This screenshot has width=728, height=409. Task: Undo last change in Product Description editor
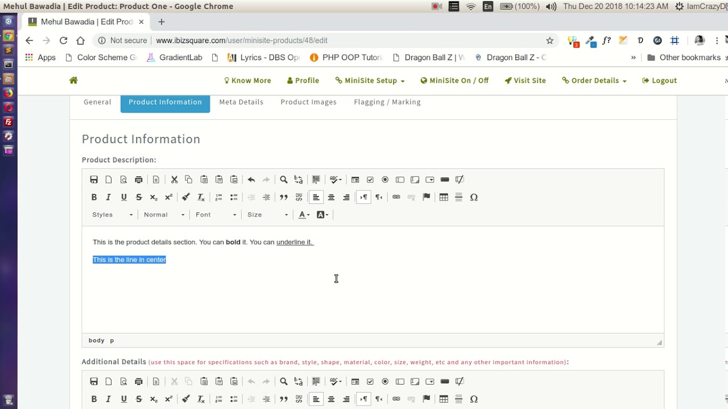coord(251,180)
